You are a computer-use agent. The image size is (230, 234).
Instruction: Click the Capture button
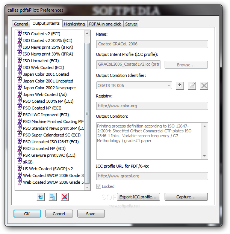click(x=186, y=197)
